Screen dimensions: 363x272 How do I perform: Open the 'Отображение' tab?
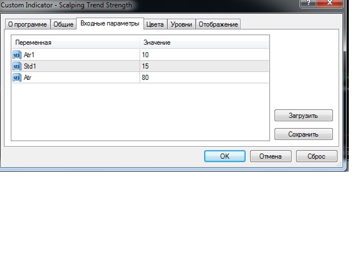click(218, 24)
